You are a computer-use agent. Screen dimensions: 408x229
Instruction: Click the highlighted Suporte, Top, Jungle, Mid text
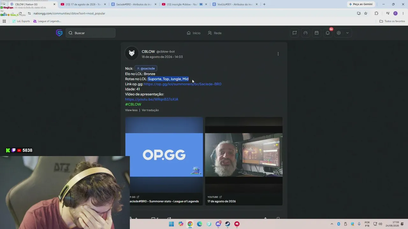(x=168, y=79)
